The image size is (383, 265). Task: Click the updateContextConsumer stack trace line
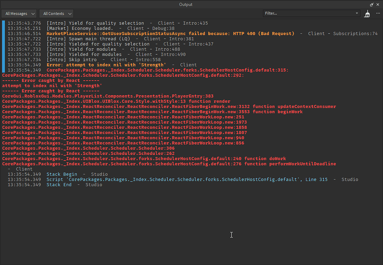[x=168, y=106]
